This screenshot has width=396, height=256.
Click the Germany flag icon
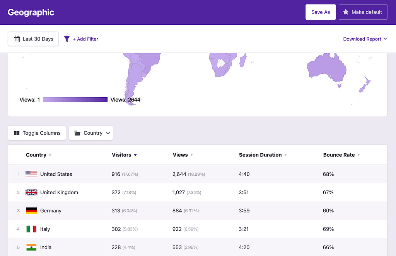click(x=31, y=211)
